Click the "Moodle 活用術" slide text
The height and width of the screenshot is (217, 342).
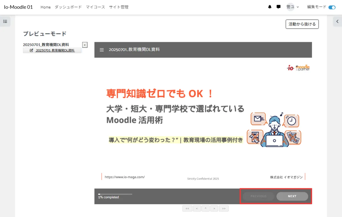[135, 120]
